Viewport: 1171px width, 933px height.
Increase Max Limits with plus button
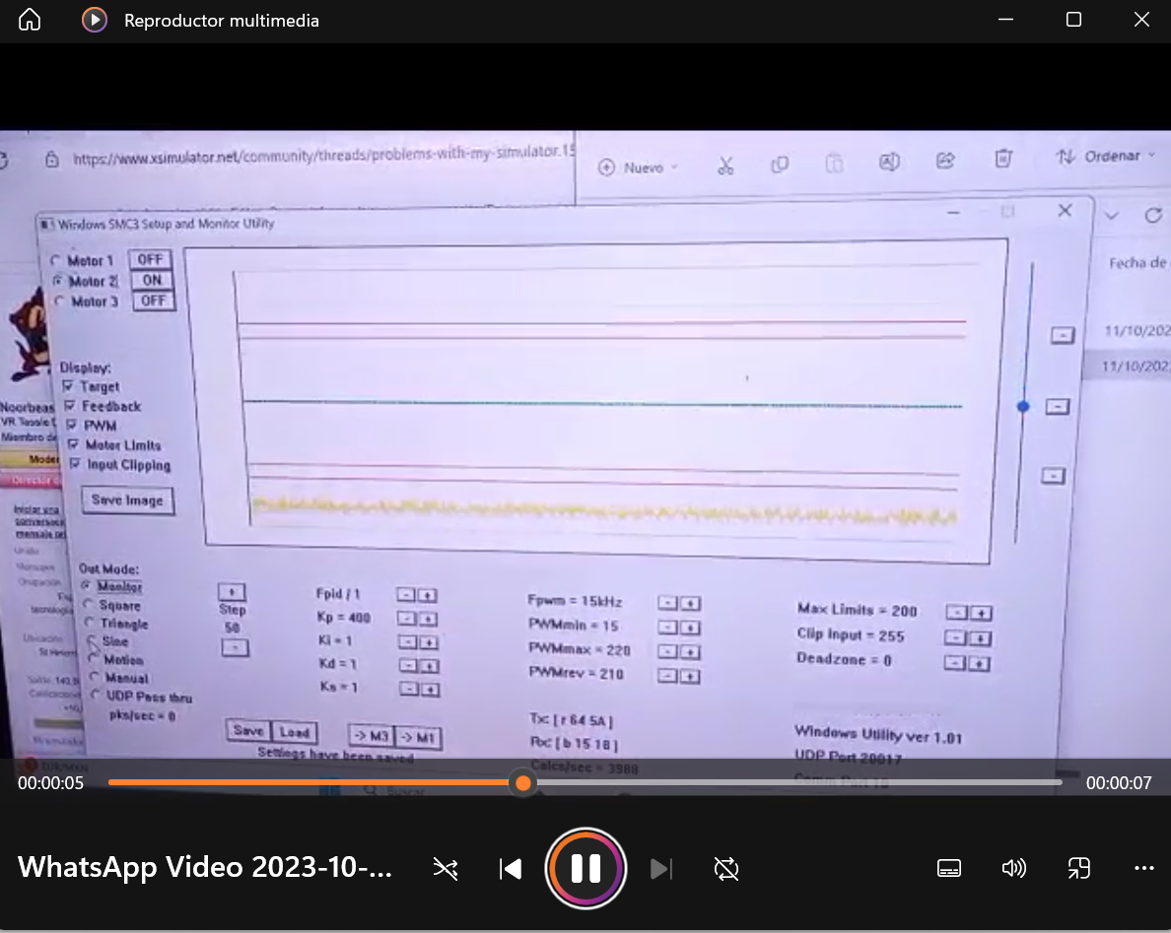(982, 613)
